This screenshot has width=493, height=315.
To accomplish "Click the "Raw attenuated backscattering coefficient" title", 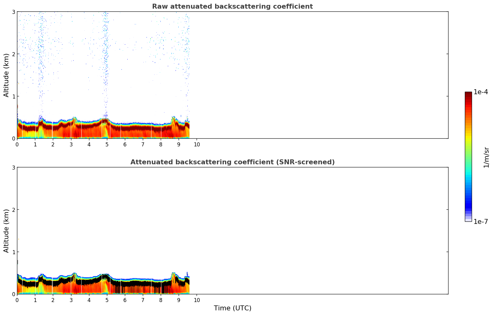I will pos(232,6).
